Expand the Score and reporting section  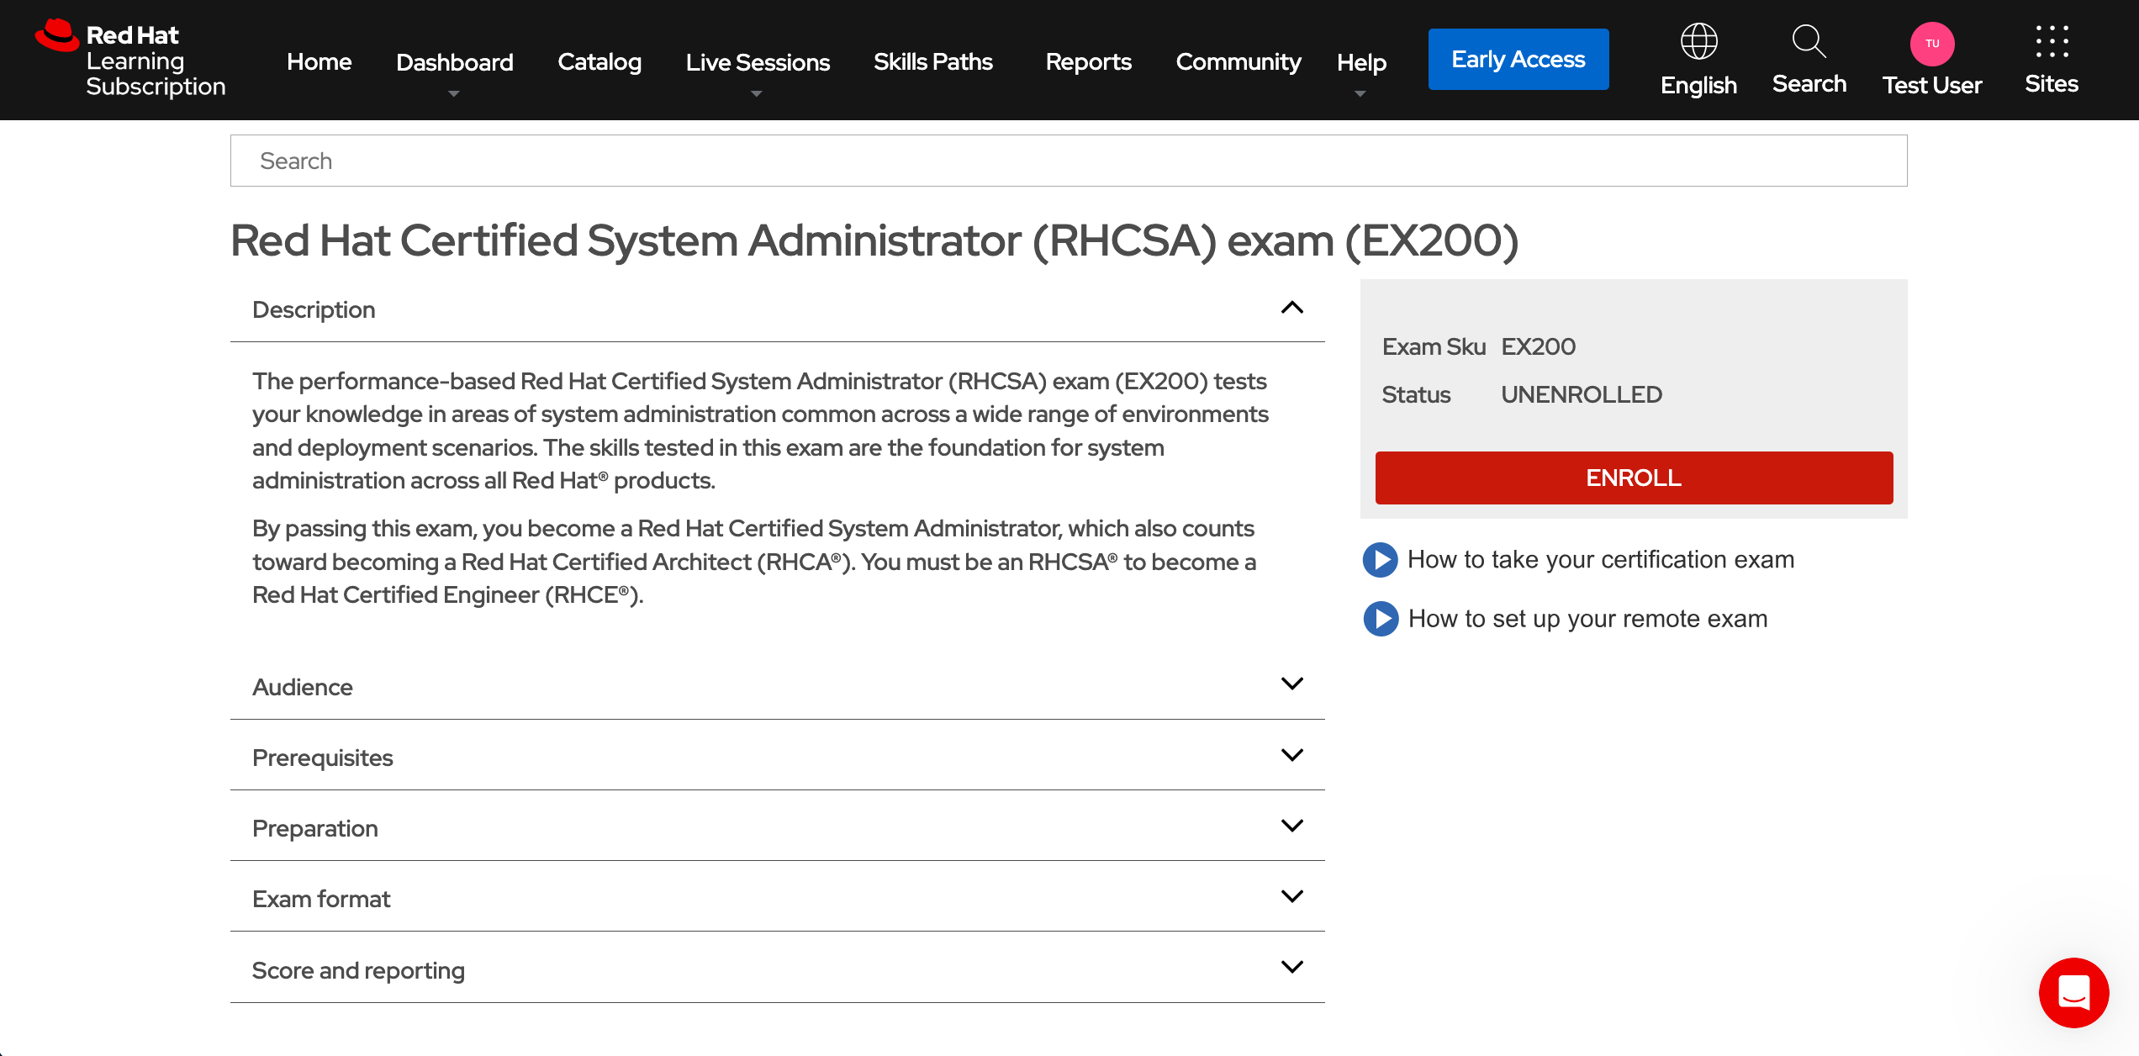(x=1291, y=965)
